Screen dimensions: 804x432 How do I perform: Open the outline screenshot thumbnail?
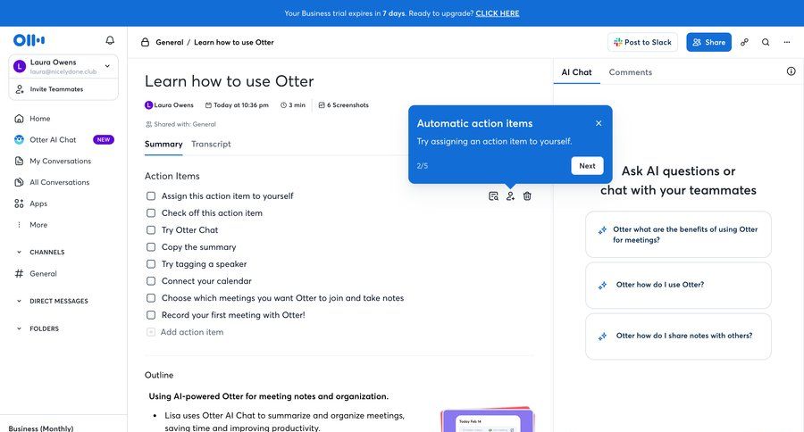click(x=487, y=420)
